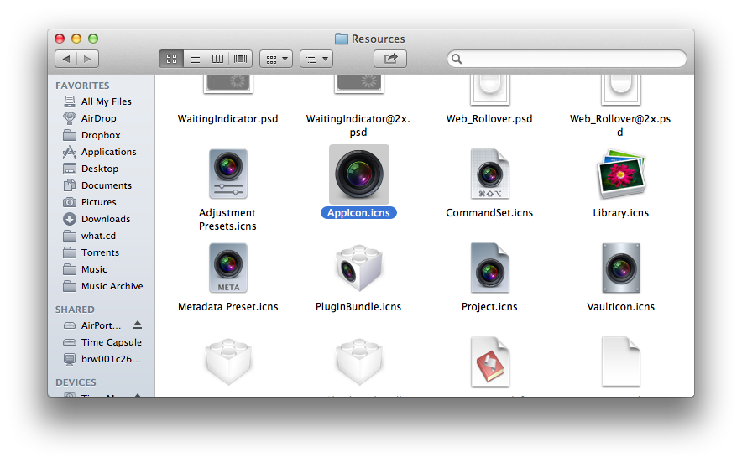The image size is (742, 463).
Task: Open Desktop in sidebar
Action: click(99, 169)
